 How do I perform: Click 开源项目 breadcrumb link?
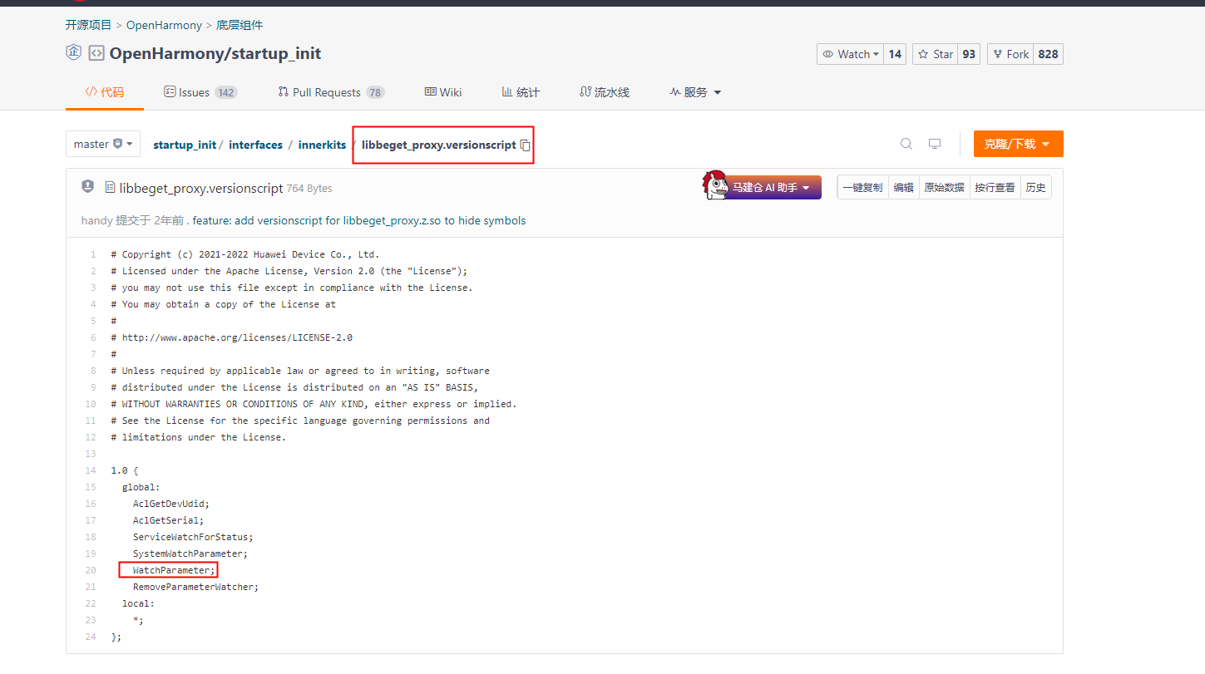tap(89, 25)
